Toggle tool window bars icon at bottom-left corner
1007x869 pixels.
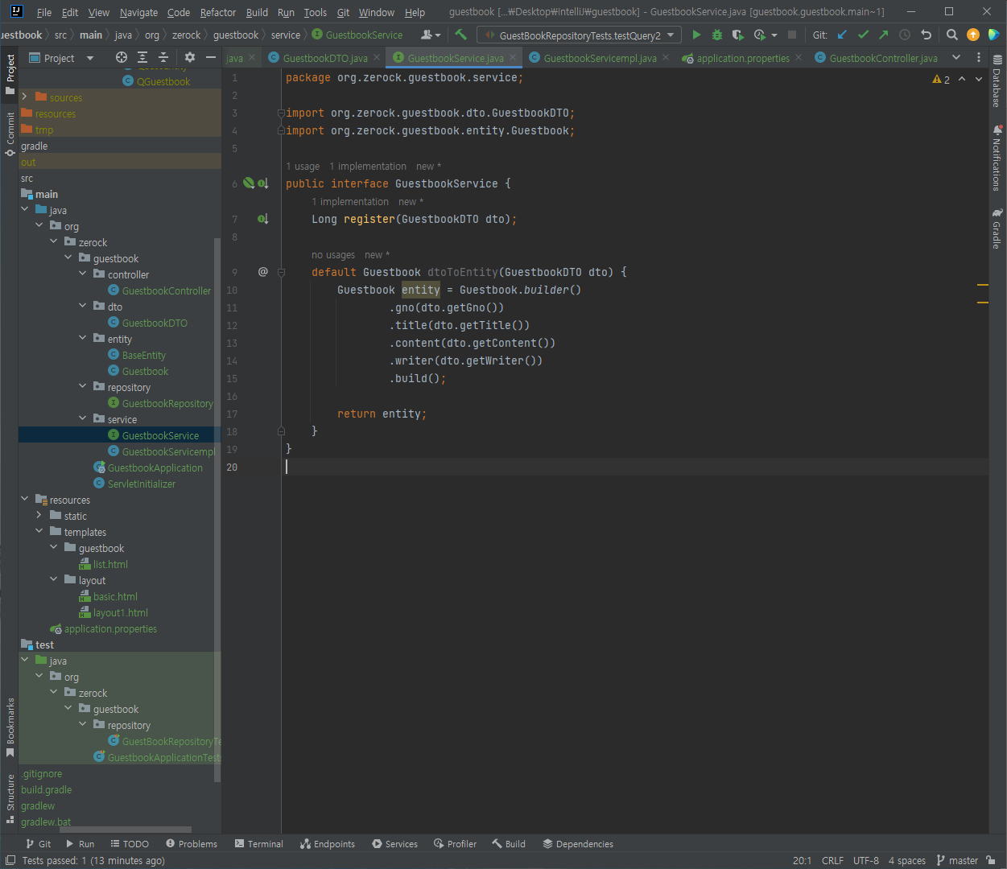click(x=10, y=860)
